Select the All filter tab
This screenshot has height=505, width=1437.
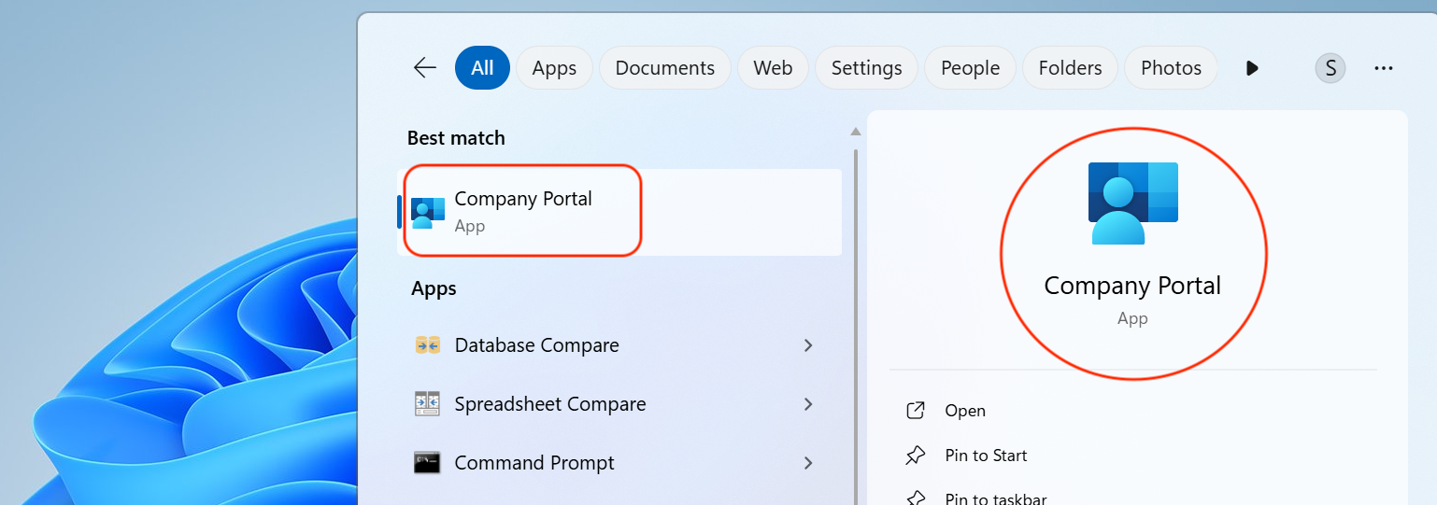(482, 68)
